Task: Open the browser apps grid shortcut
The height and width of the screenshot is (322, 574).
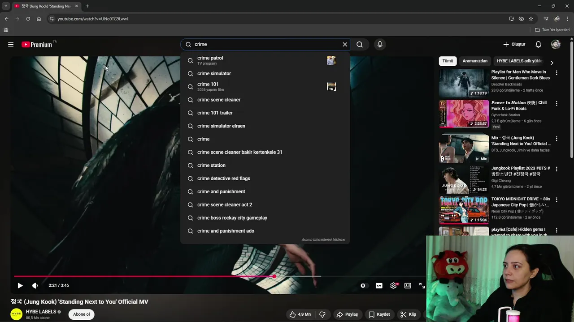Action: (x=6, y=30)
